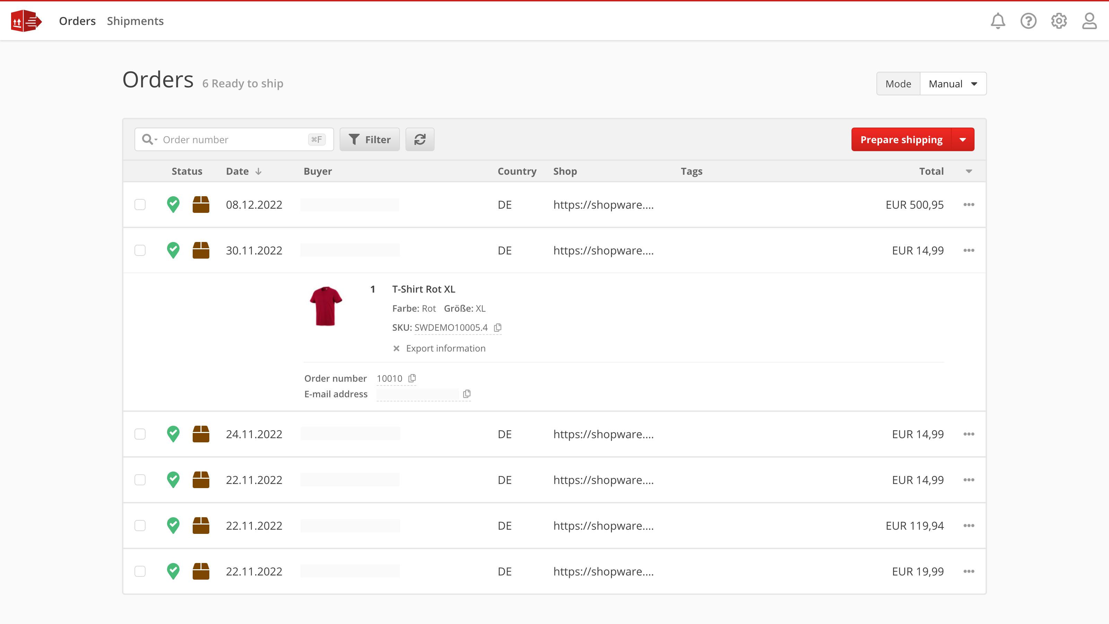Open more options for the EUR 19,99 order
1109x624 pixels.
point(969,571)
